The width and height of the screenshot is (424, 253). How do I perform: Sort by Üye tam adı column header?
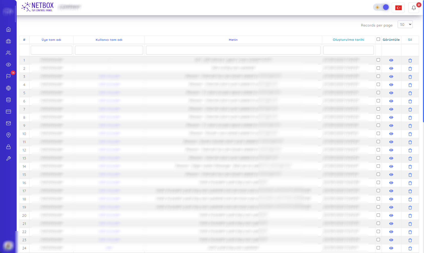click(51, 40)
